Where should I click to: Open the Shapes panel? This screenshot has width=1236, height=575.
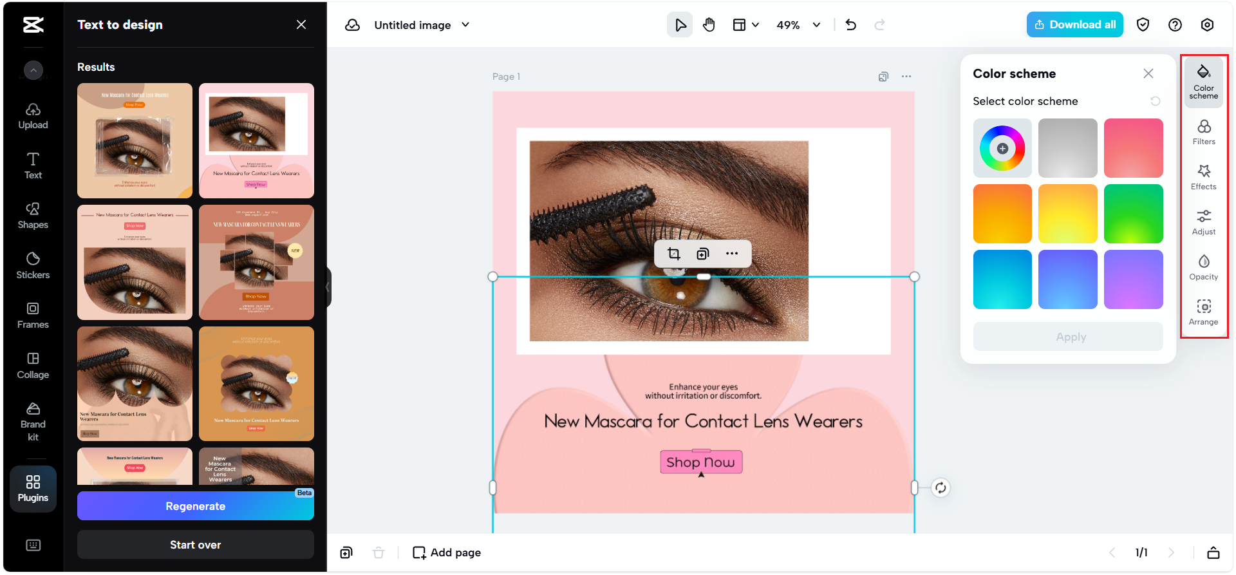[33, 216]
